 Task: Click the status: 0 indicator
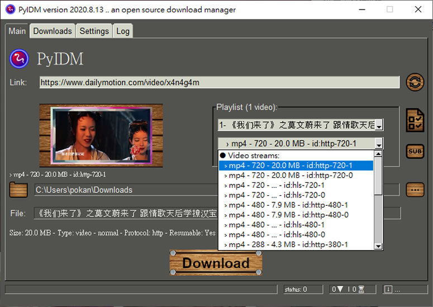[303, 289]
